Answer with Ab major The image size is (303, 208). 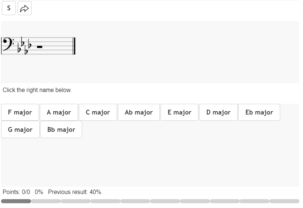coord(139,112)
